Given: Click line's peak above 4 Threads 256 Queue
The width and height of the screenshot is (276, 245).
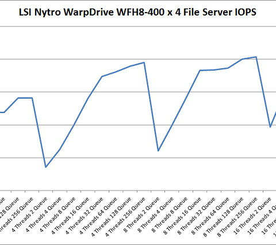Looking at the screenshot, I should (x=144, y=63).
